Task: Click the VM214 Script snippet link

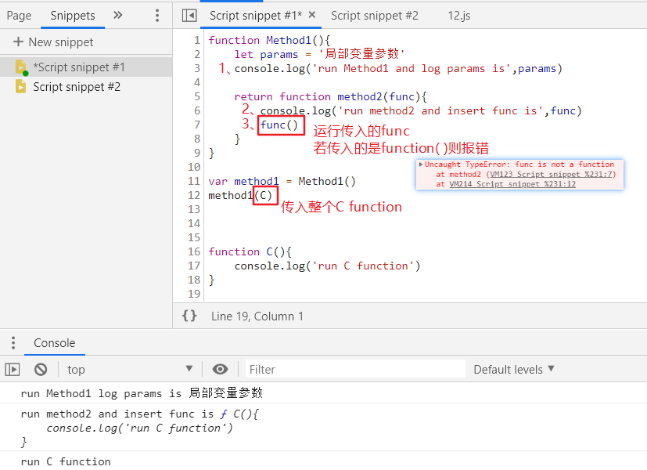Action: coord(512,184)
